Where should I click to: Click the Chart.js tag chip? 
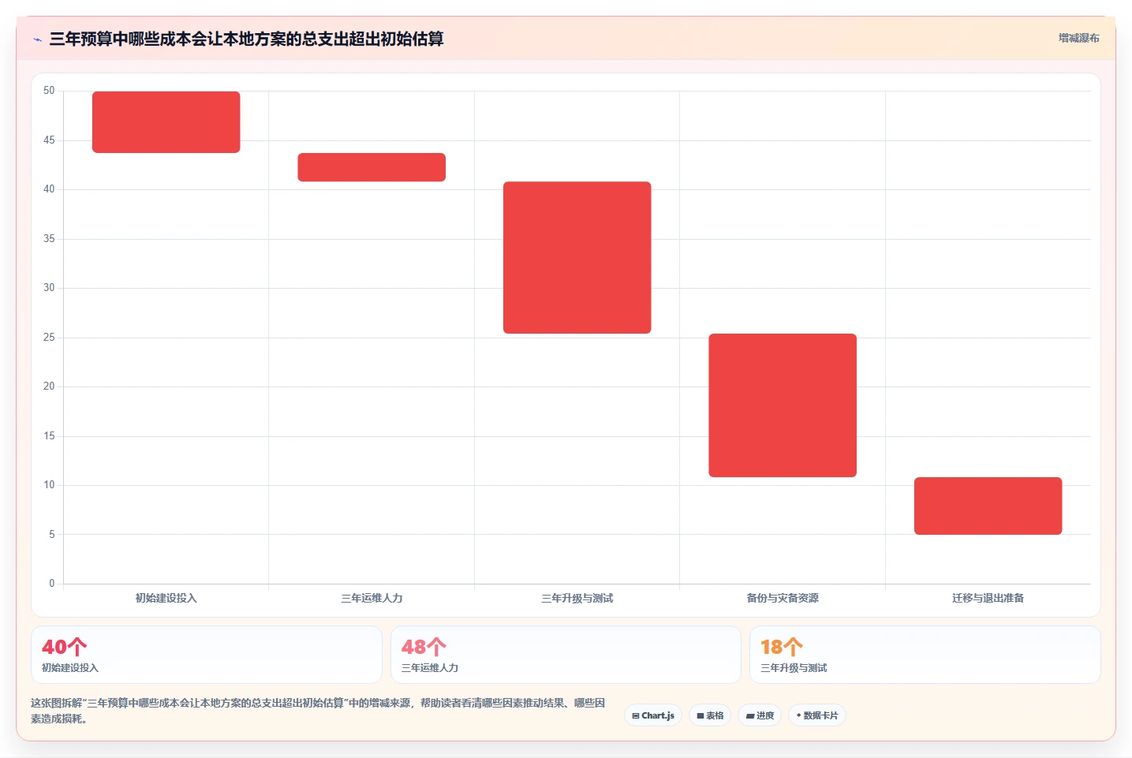pos(653,715)
